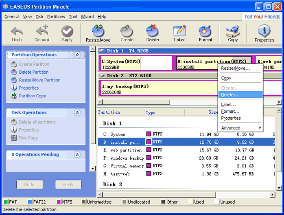Screen dimensions: 284x215
Task: Open the Advanced submenu in context menu
Action: 240,128
